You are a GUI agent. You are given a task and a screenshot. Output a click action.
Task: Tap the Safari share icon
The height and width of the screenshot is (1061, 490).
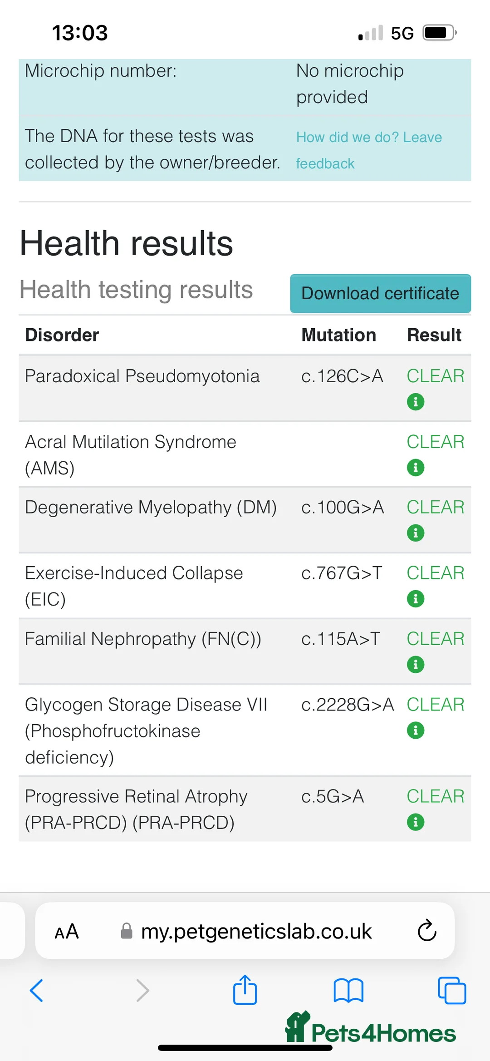point(245,990)
